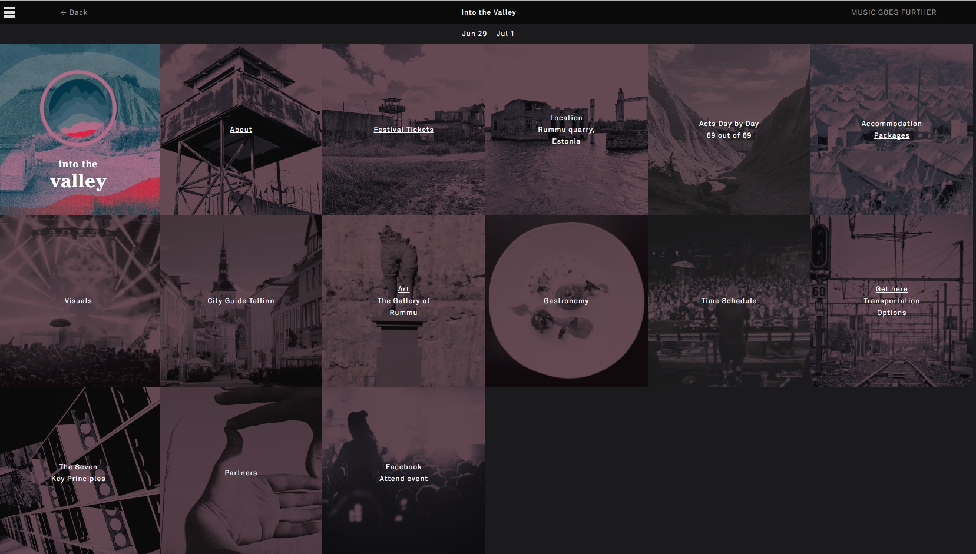Open the City Guide Tallinn tile

(x=241, y=301)
